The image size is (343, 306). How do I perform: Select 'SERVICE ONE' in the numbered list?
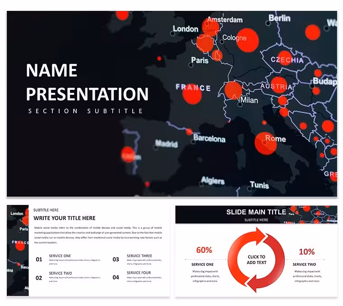[60, 256]
